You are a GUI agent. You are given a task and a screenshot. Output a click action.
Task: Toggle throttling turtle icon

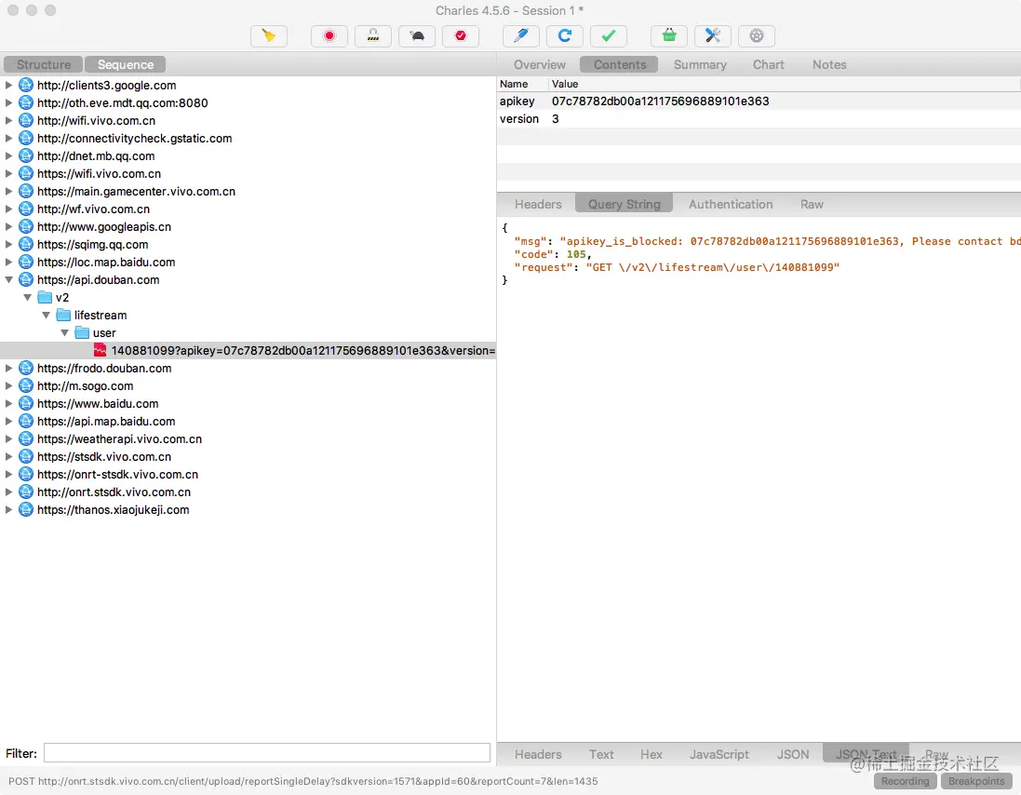click(x=417, y=35)
